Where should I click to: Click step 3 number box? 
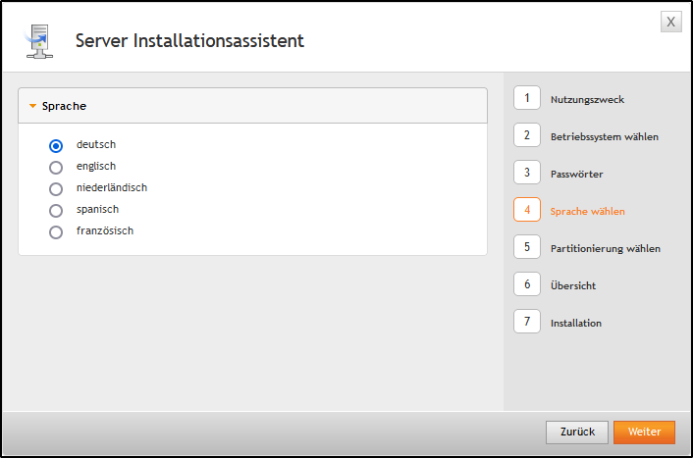click(x=527, y=173)
